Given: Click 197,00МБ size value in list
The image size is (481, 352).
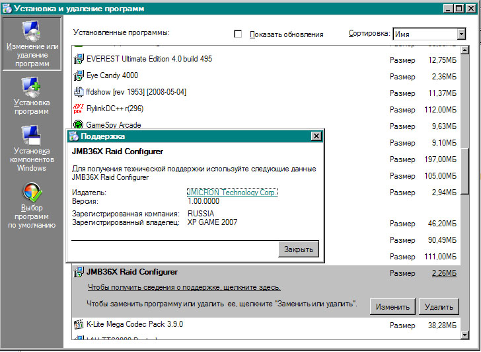Looking at the screenshot, I should point(440,159).
